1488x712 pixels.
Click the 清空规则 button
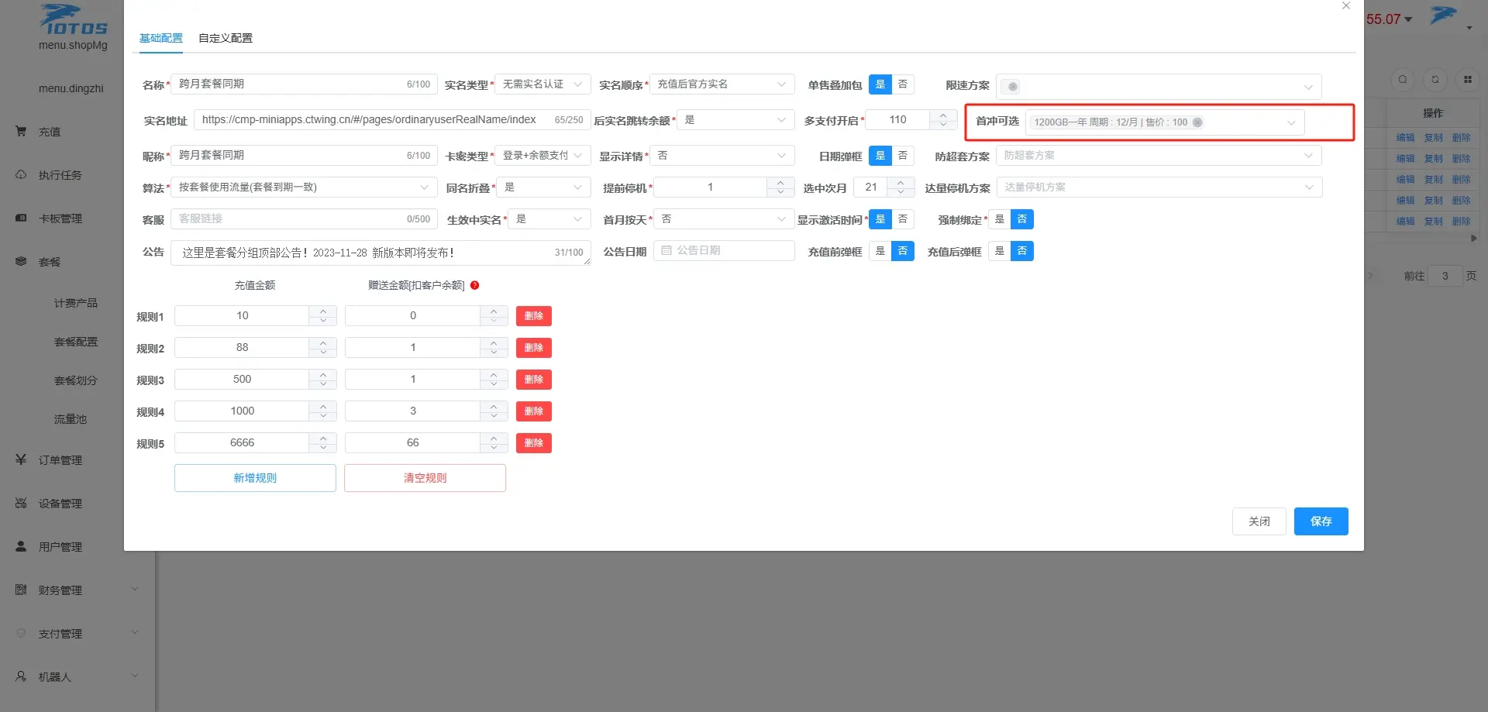[x=425, y=478]
